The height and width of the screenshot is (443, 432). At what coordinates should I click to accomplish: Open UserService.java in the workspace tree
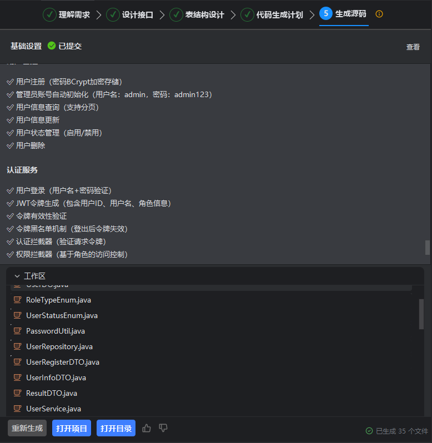point(53,409)
